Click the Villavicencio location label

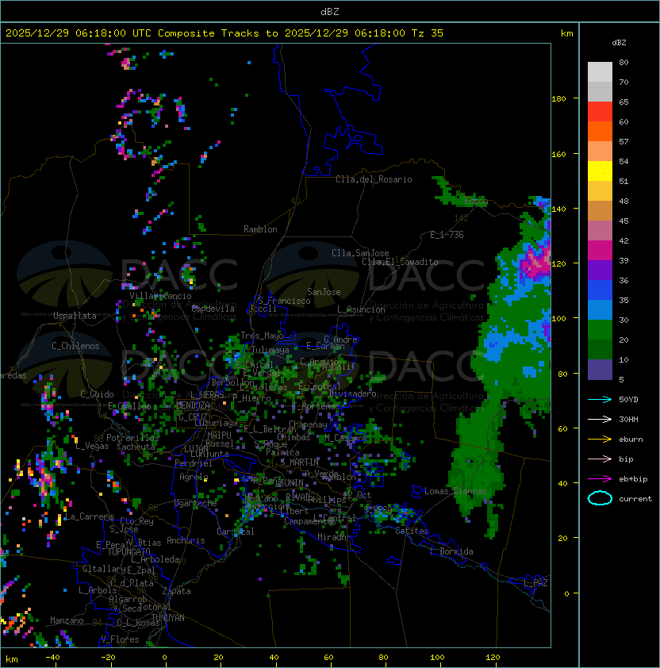(160, 296)
